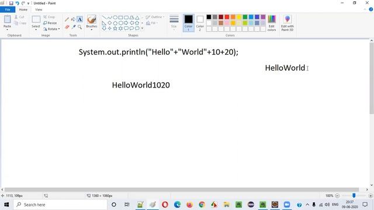Pick the green color swatch
The height and width of the screenshot is (210, 374).
pyautogui.click(x=245, y=17)
